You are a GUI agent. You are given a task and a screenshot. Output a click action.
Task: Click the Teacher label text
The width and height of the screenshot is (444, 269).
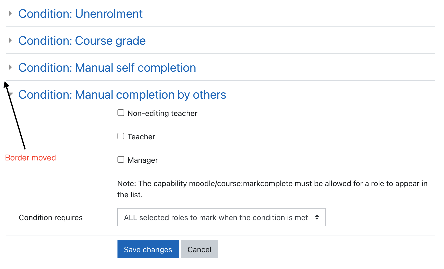pyautogui.click(x=141, y=137)
